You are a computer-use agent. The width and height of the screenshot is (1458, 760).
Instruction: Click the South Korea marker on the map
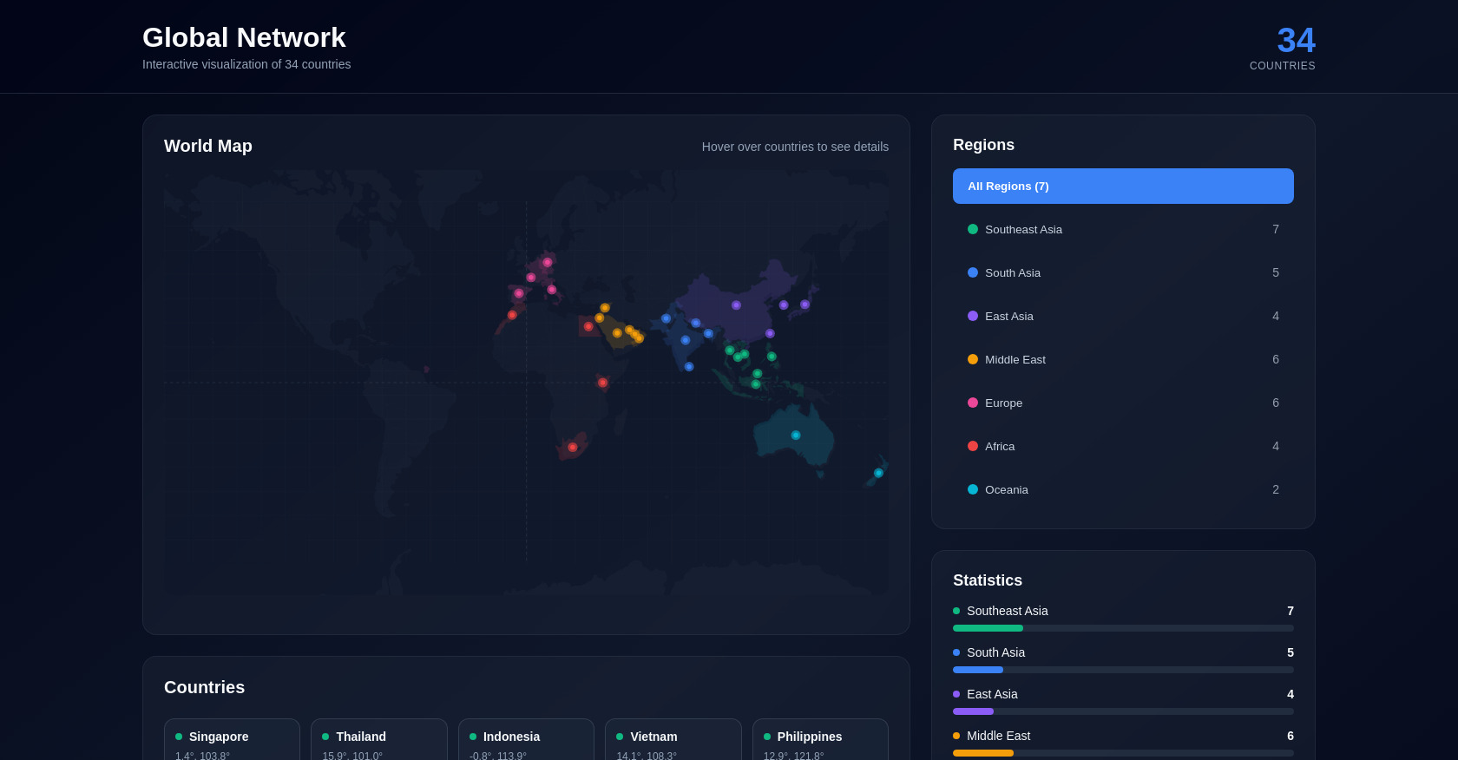784,305
